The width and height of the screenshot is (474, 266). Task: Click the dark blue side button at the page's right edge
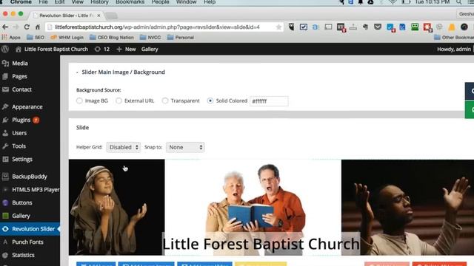(470, 91)
